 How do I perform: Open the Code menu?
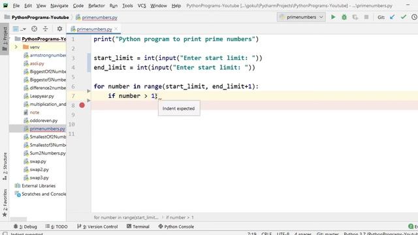point(78,6)
